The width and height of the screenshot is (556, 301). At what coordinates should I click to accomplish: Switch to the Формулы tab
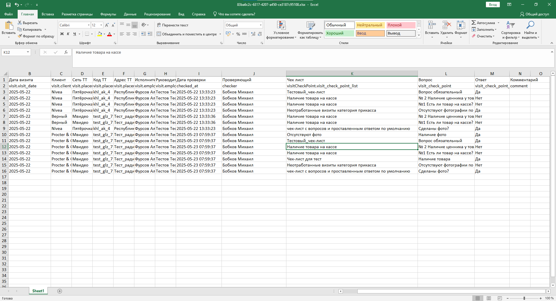108,14
